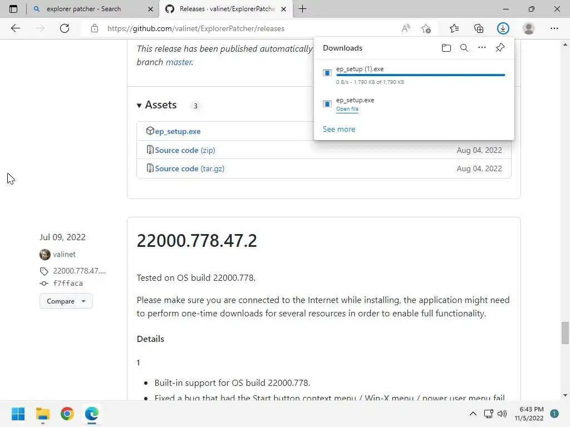Click the Jul 09, 2022 release date
Screen dimensions: 570x427
(x=62, y=237)
